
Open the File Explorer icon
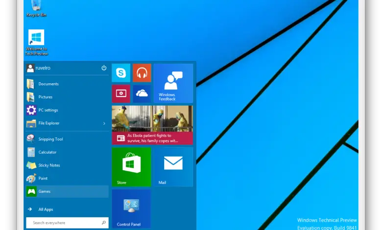click(31, 123)
